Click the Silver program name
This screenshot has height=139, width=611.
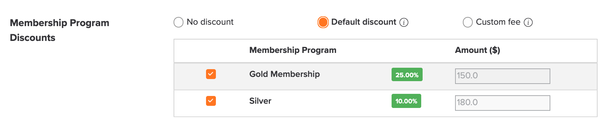(x=260, y=101)
